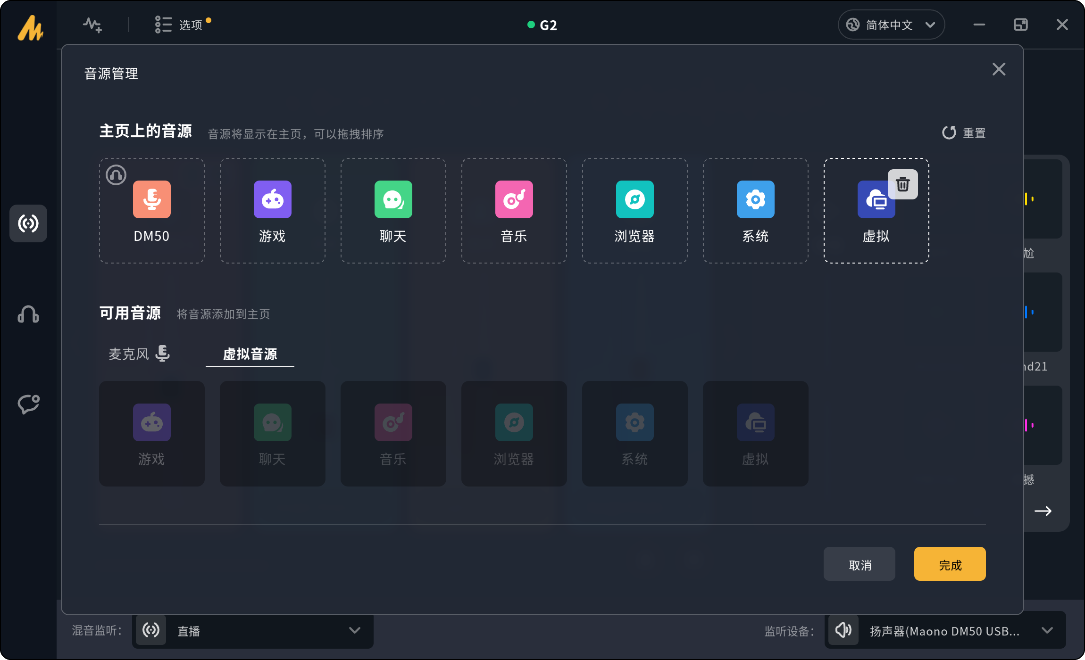Viewport: 1085px width, 660px height.
Task: Click 重置 to reset sources
Action: (964, 133)
